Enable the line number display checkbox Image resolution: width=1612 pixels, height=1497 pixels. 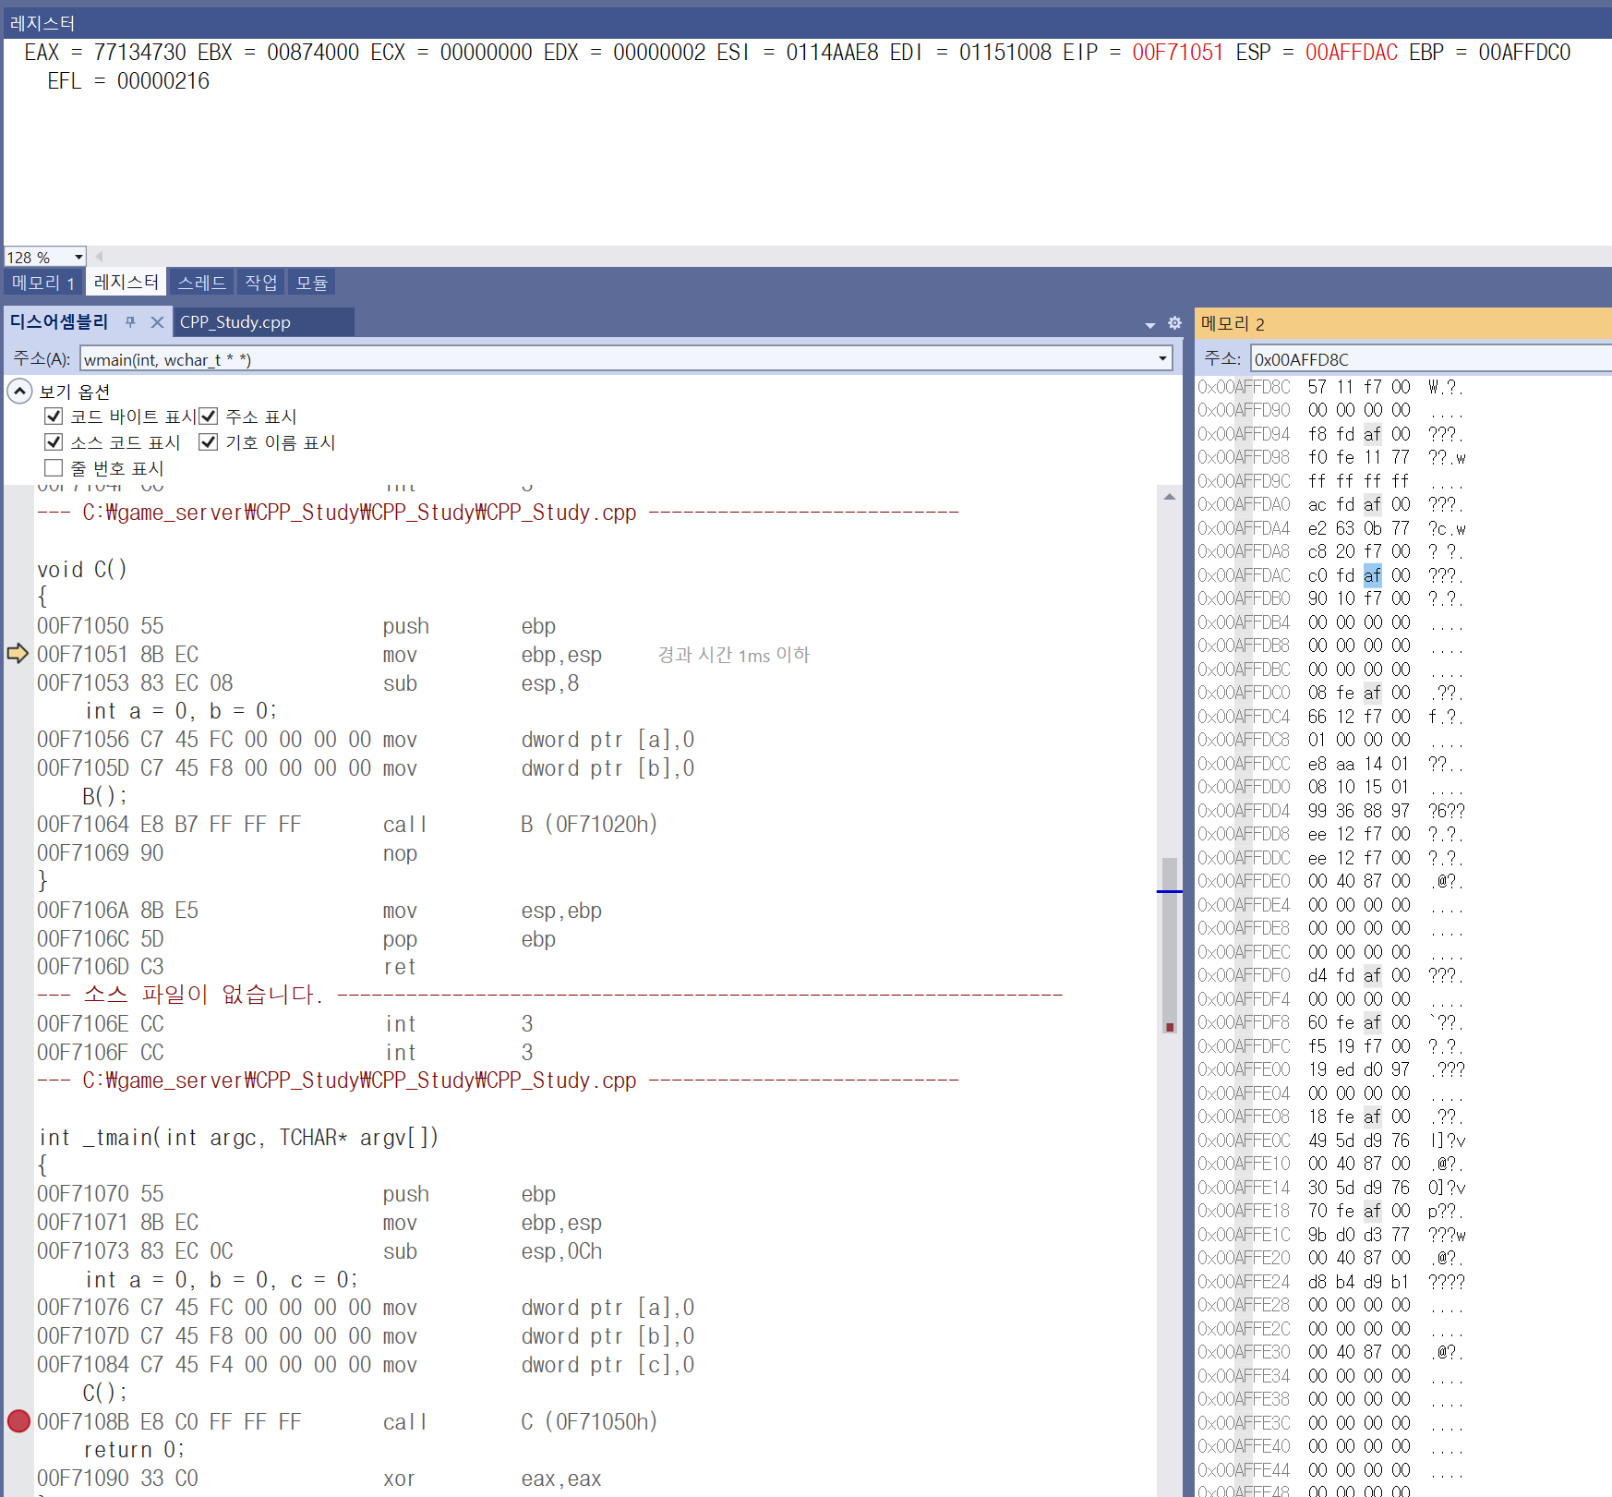54,468
